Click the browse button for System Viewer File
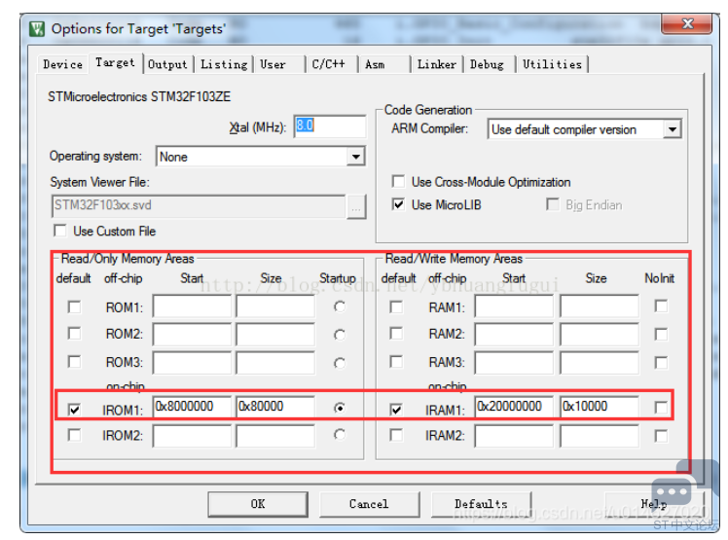The image size is (728, 540). click(x=356, y=206)
